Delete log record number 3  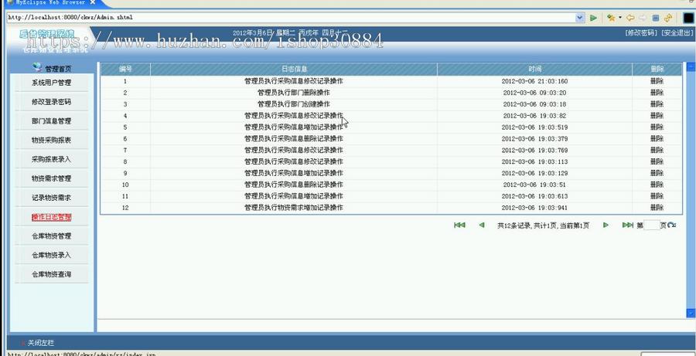pyautogui.click(x=657, y=104)
